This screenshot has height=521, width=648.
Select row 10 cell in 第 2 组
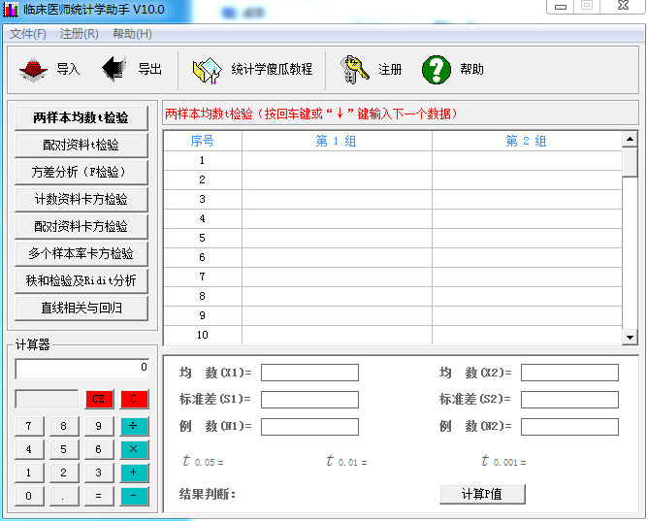pyautogui.click(x=527, y=335)
